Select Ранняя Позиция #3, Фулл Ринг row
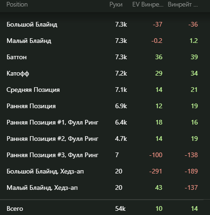 point(105,155)
